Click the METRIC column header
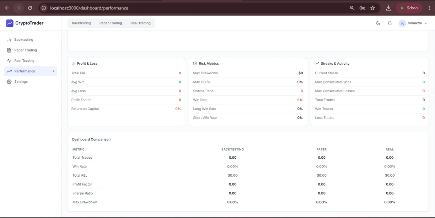 [x=78, y=150]
